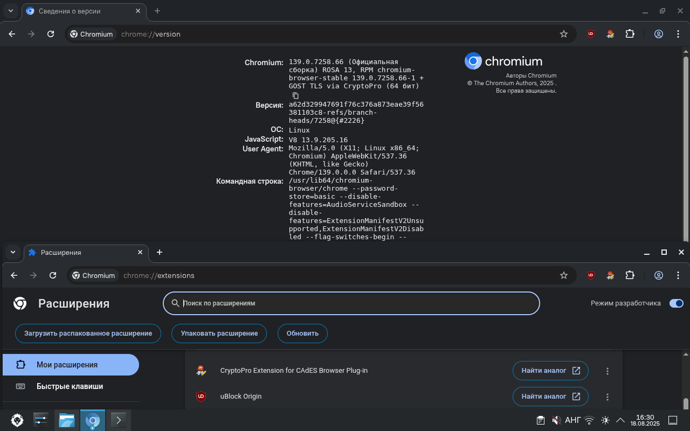Open uBlock Origin icon in version window toolbar

591,34
